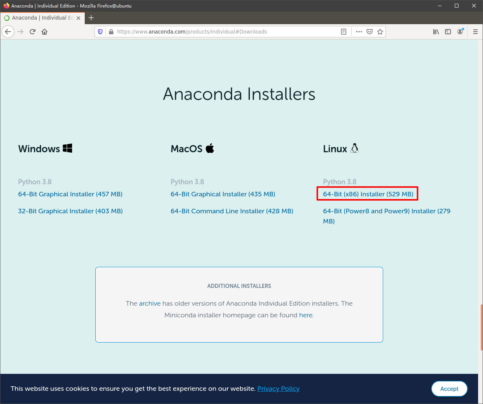This screenshot has width=483, height=404.
Task: Open the archive of older versions
Action: tap(150, 303)
